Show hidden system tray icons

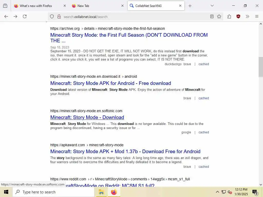[x=217, y=192]
